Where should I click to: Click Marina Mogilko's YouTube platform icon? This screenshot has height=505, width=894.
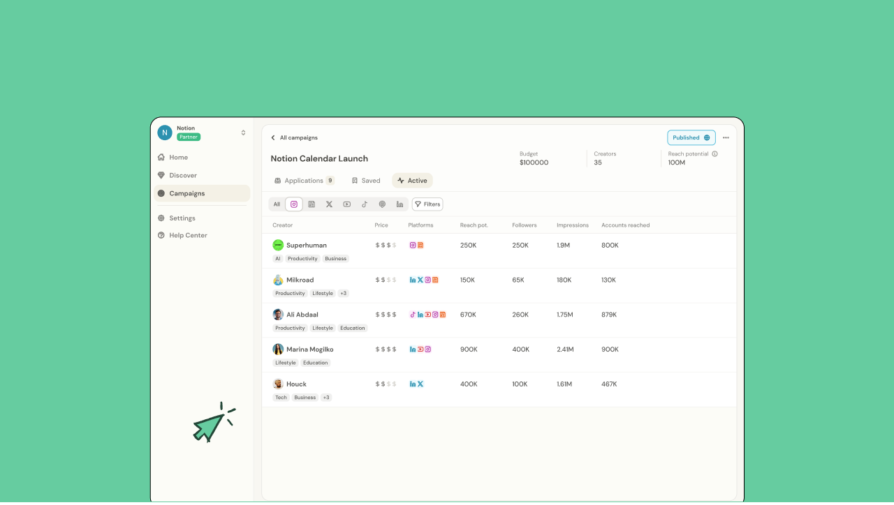coord(420,349)
